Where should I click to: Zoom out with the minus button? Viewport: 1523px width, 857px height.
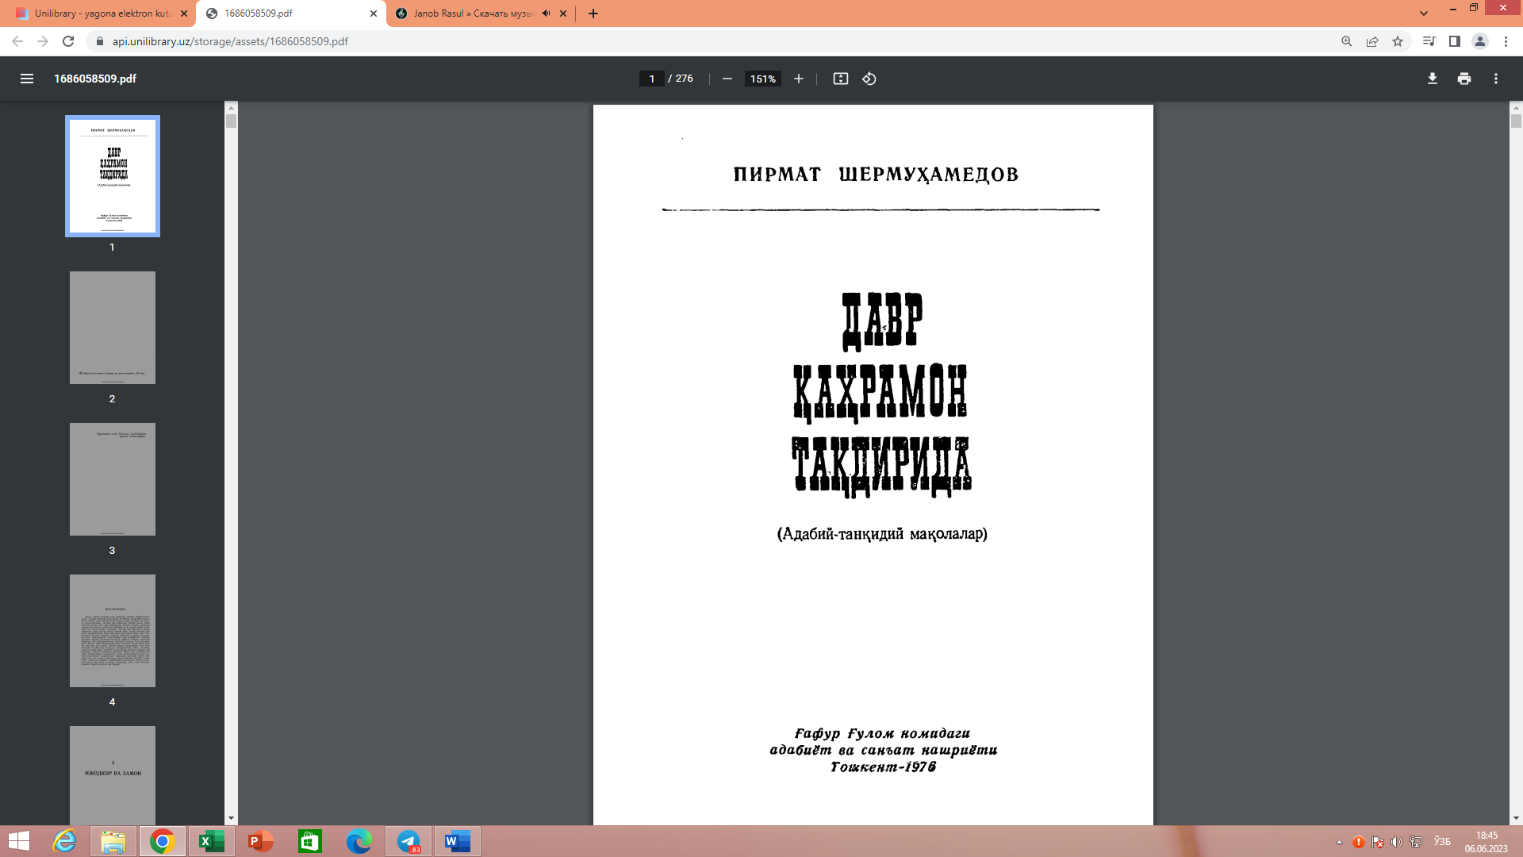(x=727, y=79)
